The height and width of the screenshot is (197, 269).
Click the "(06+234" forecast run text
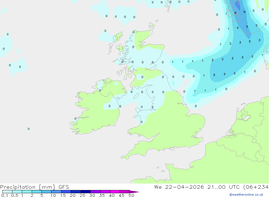[x=256, y=187]
